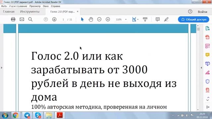Open Export PDF tool in sidebar
The width and height of the screenshot is (212, 119).
pyautogui.click(x=207, y=28)
